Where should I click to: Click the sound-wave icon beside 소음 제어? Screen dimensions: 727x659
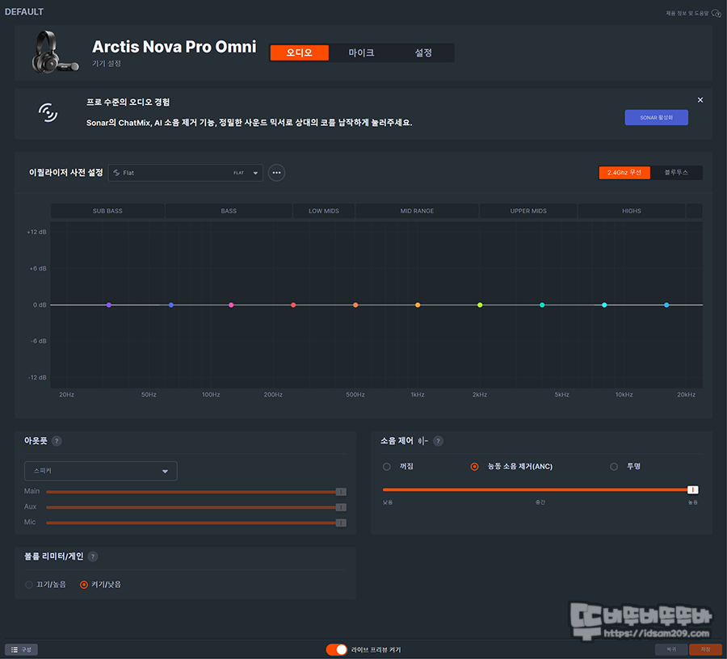point(422,441)
